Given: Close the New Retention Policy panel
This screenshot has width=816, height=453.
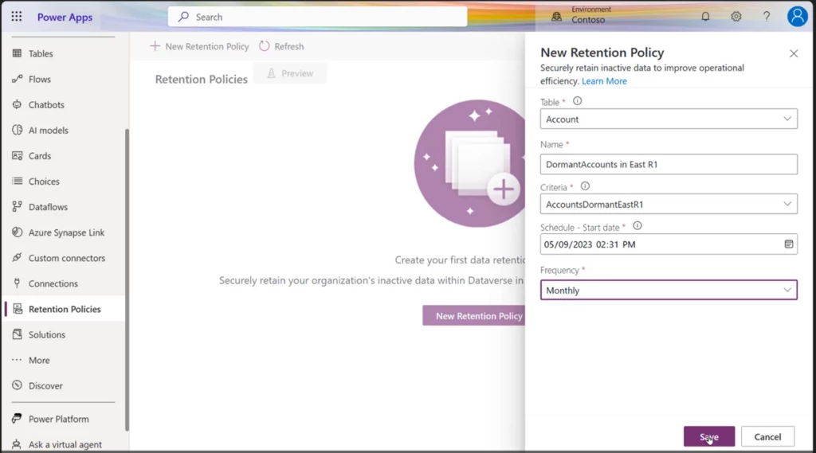Looking at the screenshot, I should coord(794,53).
